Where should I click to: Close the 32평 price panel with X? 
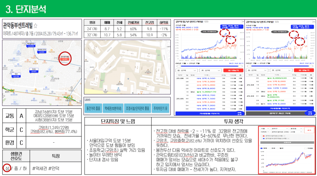click(x=314, y=22)
